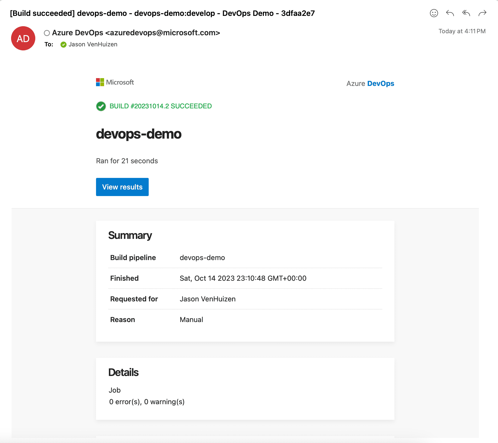Click 'Ran for 21 seconds' text
The width and height of the screenshot is (498, 443).
[x=127, y=161]
